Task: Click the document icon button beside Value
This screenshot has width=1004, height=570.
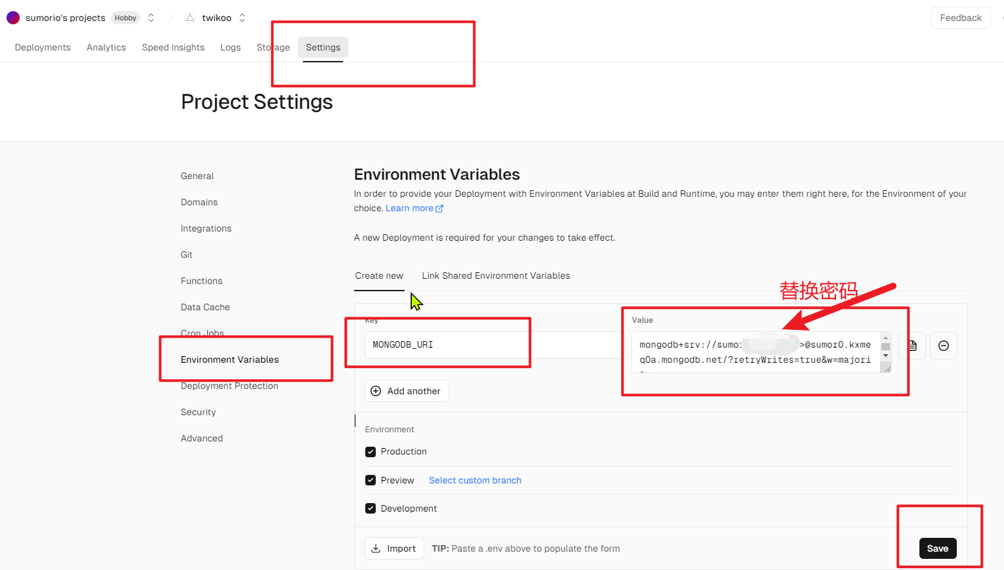Action: pos(912,346)
